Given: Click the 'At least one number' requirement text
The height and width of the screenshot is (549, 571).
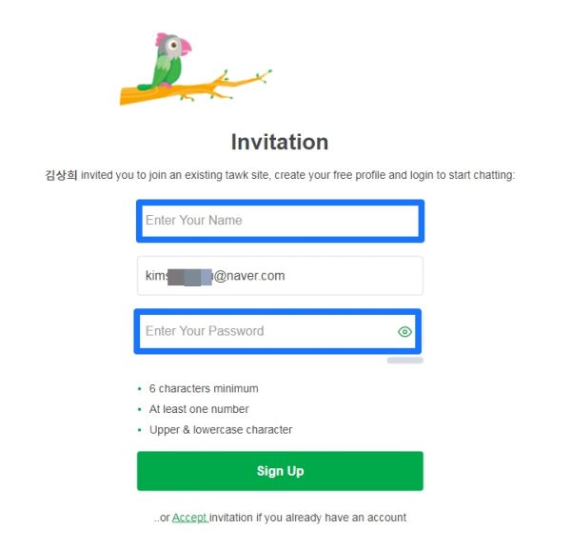Looking at the screenshot, I should click(x=199, y=409).
